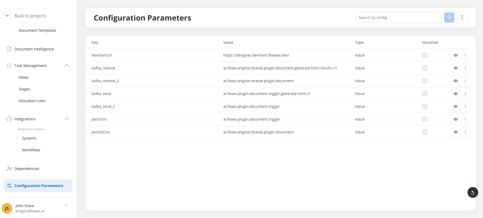This screenshot has width=483, height=218.
Task: Open Workflows under Integration Designer
Action: tap(31, 150)
